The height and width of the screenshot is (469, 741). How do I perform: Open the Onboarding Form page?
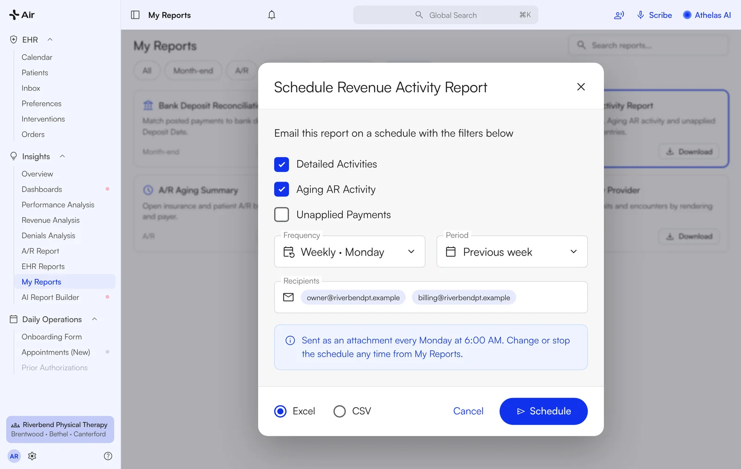(x=52, y=337)
